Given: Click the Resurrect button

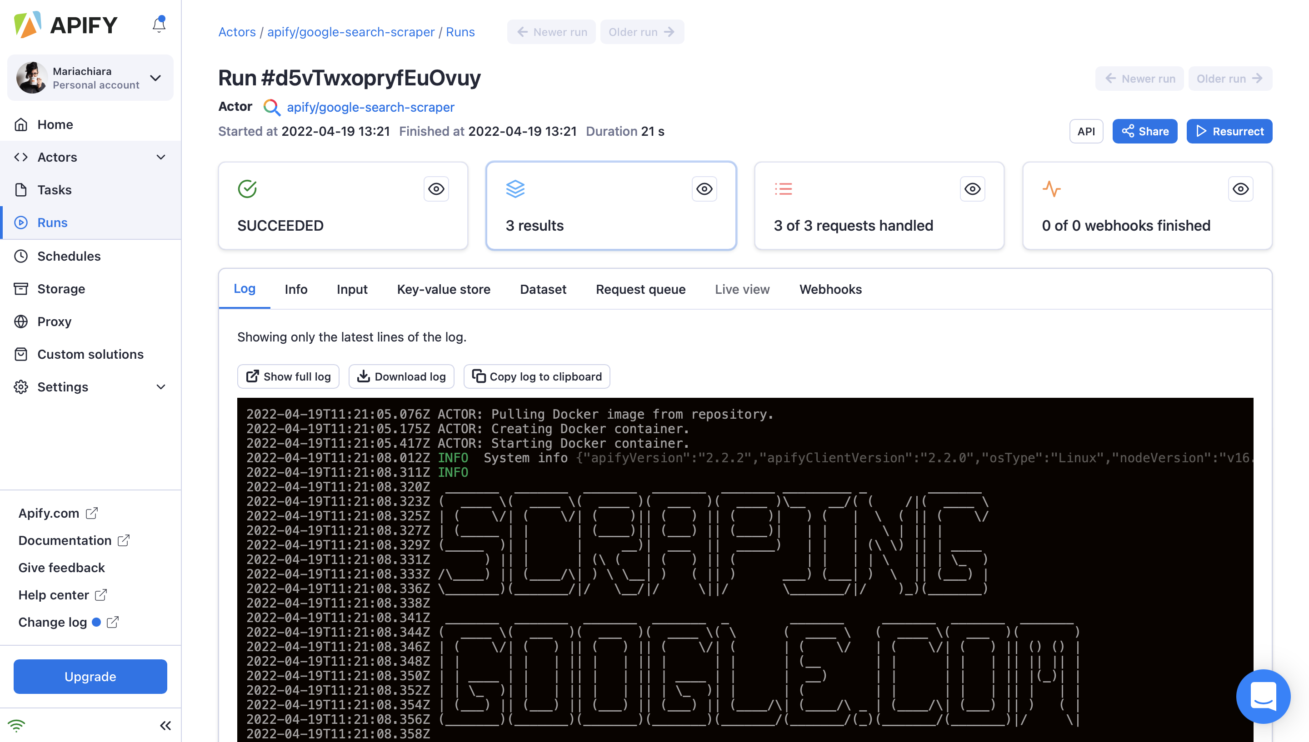Looking at the screenshot, I should (1229, 132).
